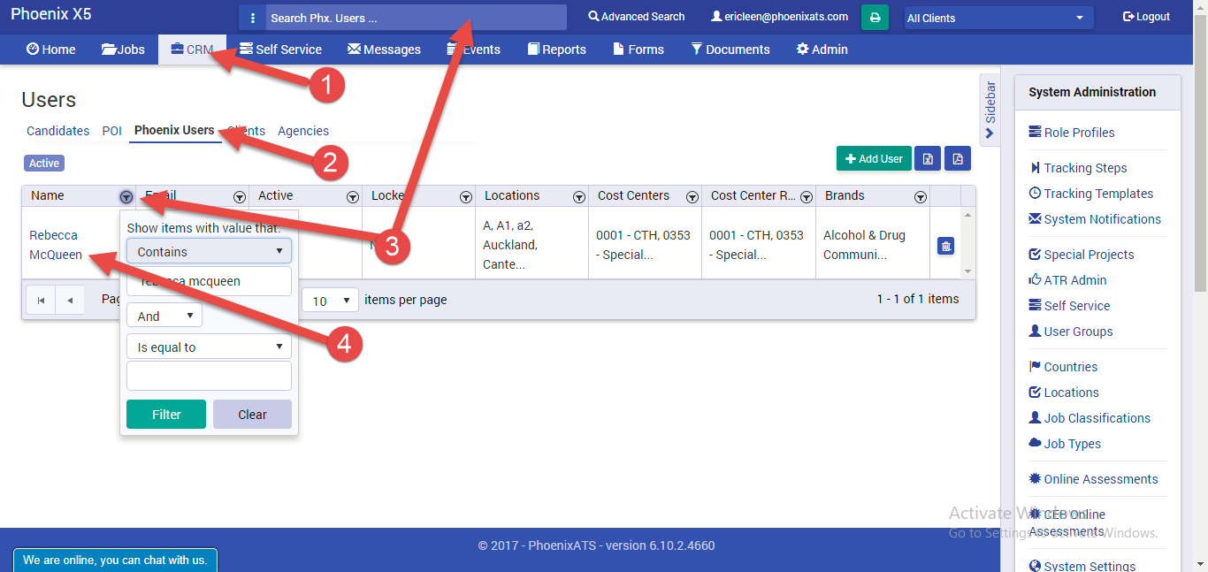Apply the filter with the Filter button
The height and width of the screenshot is (572, 1208).
tap(166, 415)
